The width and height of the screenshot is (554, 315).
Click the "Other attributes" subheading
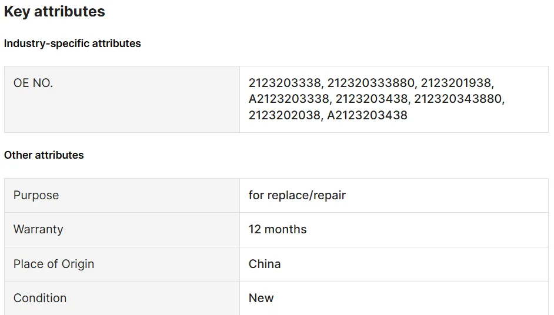coord(44,155)
